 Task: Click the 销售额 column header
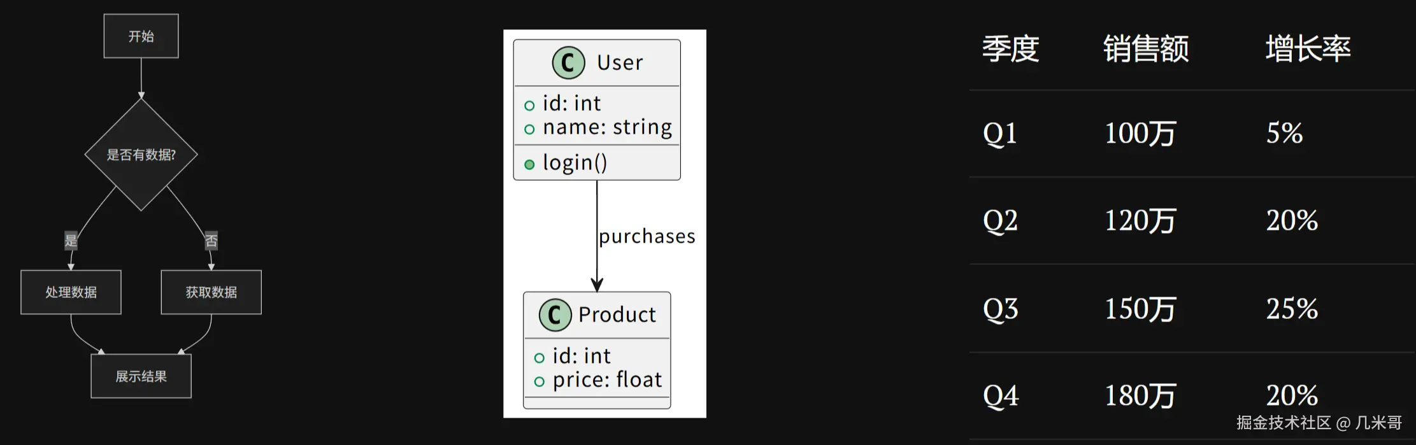[1145, 49]
